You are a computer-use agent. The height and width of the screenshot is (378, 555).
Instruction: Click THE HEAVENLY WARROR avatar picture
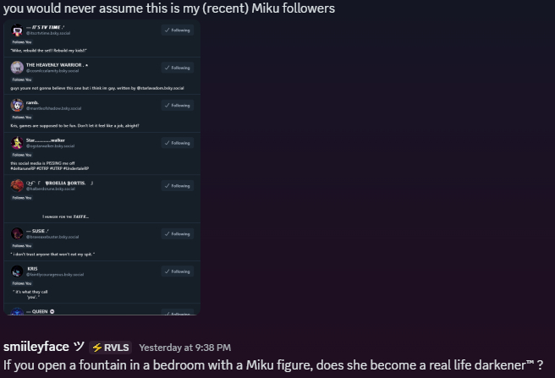[x=17, y=67]
